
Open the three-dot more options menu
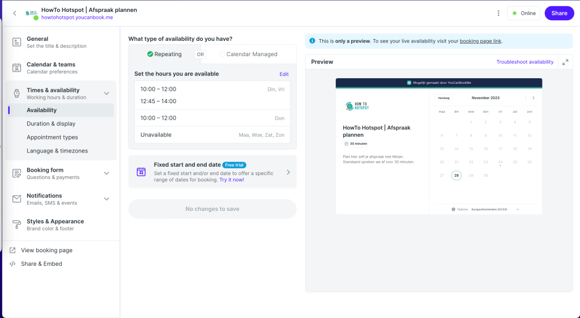click(x=498, y=13)
